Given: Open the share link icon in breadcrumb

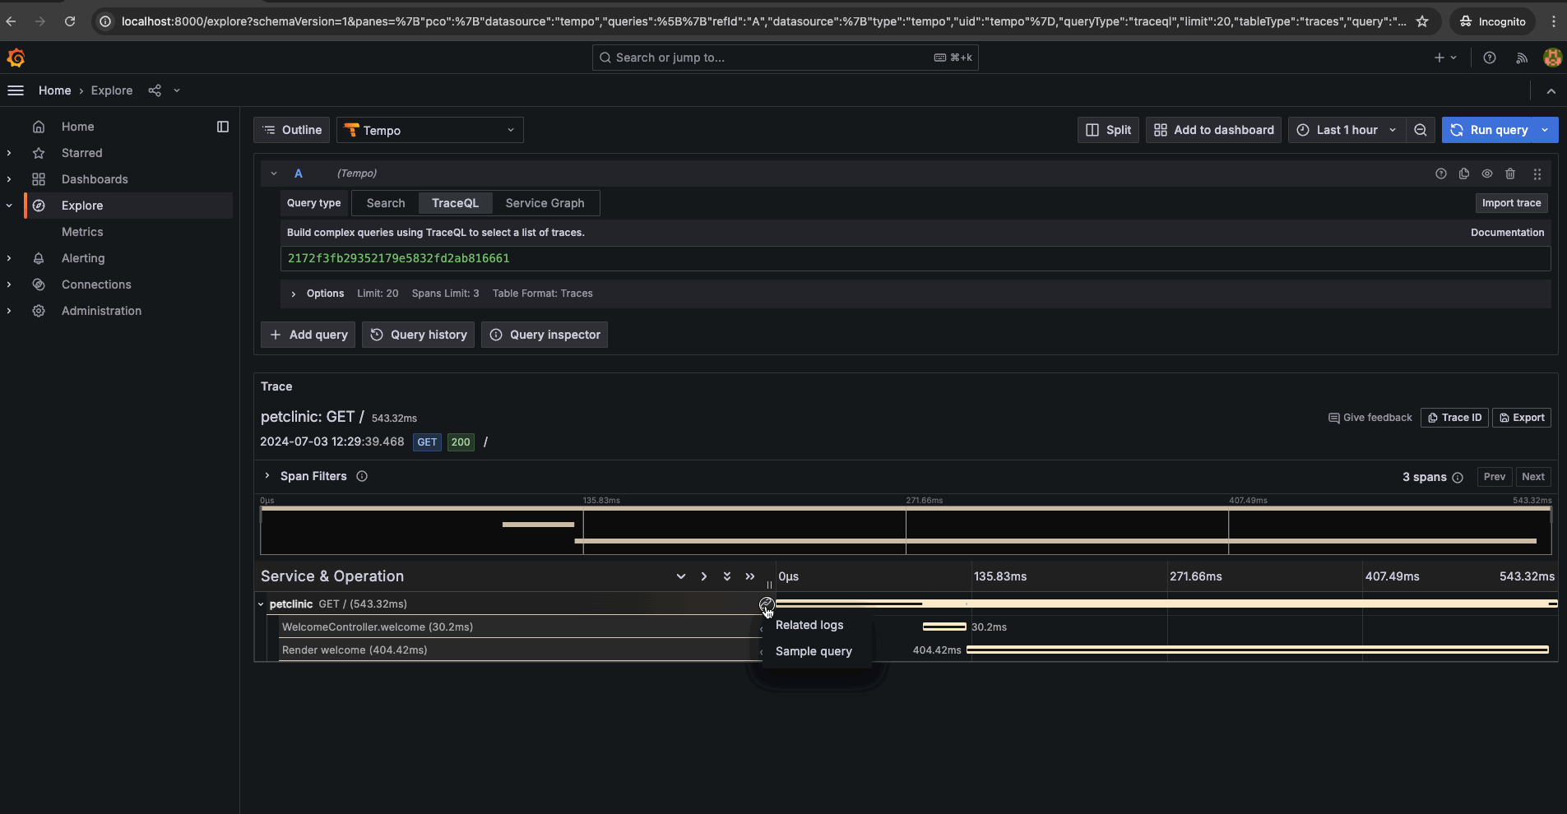Looking at the screenshot, I should coord(155,90).
